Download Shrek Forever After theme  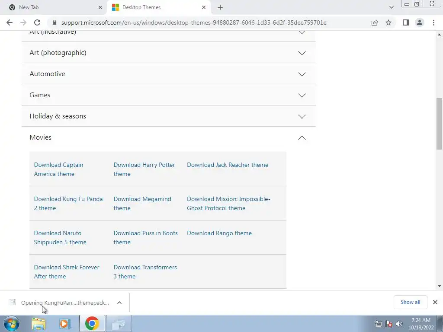(x=67, y=272)
